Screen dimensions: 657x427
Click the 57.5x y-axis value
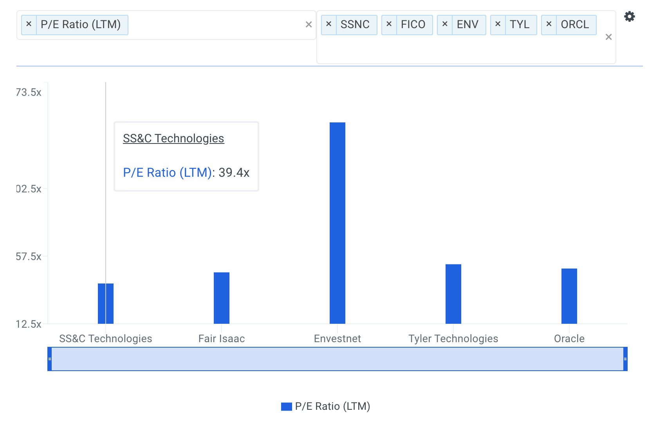click(x=29, y=257)
